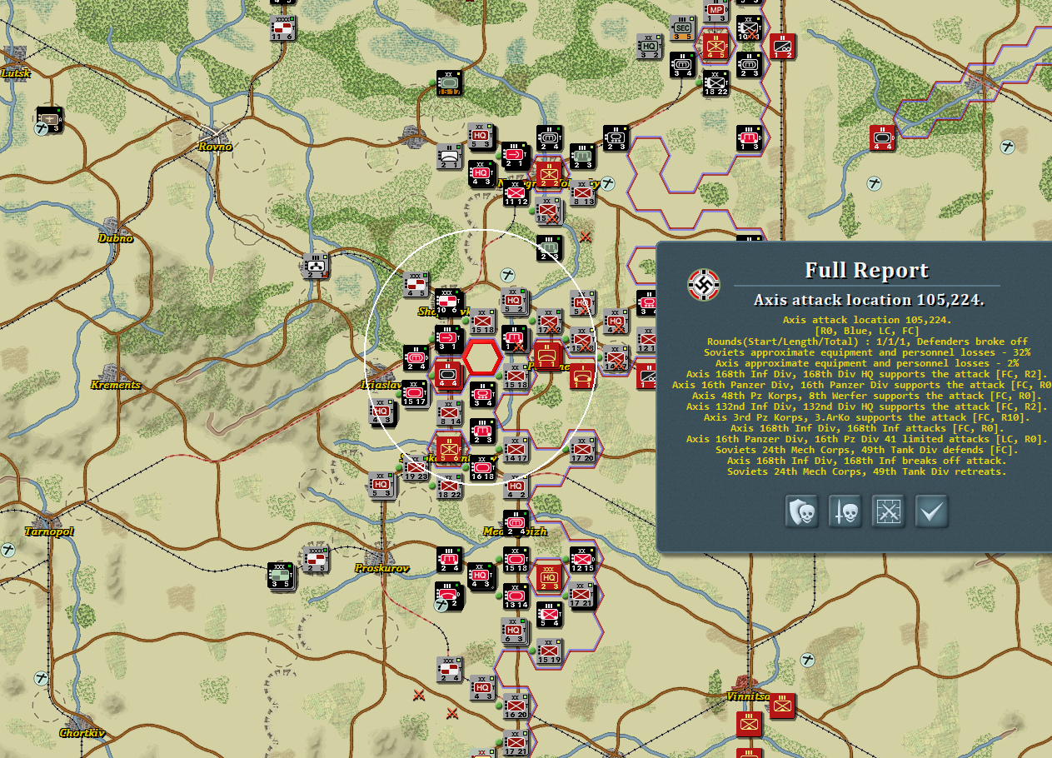Click the '168th Inf breaks off attack' line
The width and height of the screenshot is (1052, 758).
click(x=867, y=461)
